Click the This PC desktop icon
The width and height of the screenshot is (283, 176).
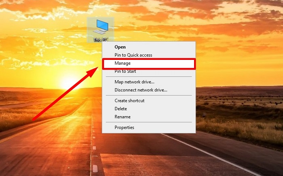100,28
